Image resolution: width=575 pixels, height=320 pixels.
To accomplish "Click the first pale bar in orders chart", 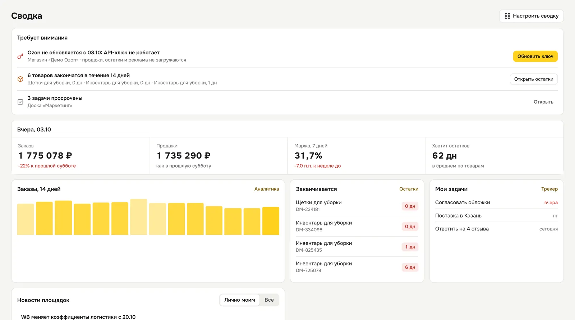I will pos(26,219).
